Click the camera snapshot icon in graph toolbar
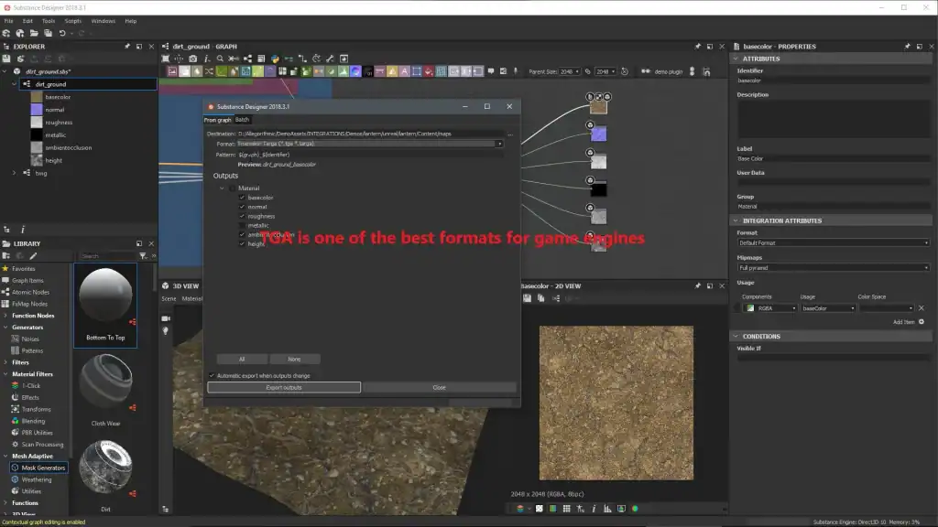Image resolution: width=938 pixels, height=527 pixels. [x=192, y=59]
